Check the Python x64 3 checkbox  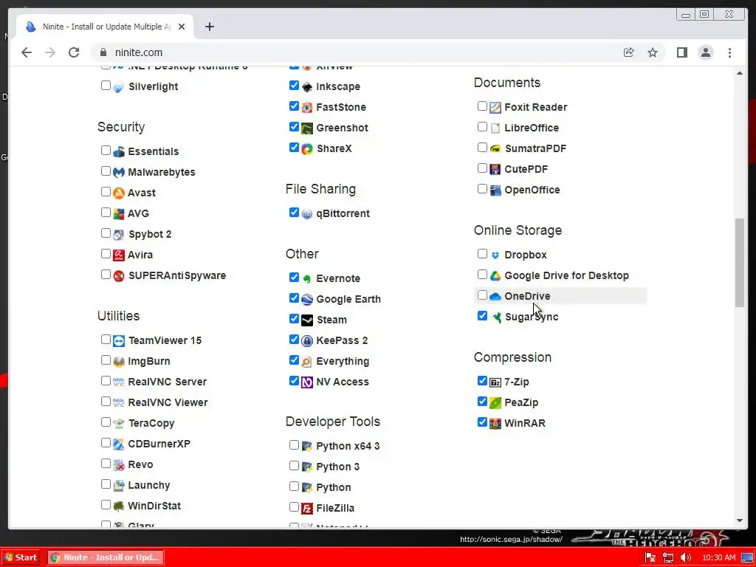click(x=294, y=445)
